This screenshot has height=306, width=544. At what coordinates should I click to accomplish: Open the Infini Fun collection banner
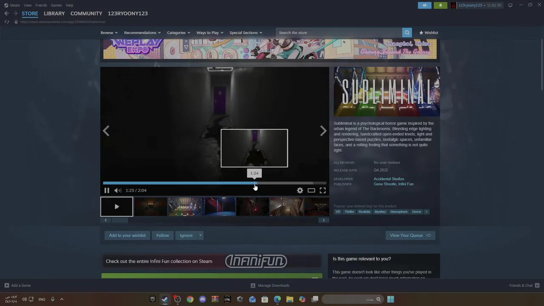212,261
